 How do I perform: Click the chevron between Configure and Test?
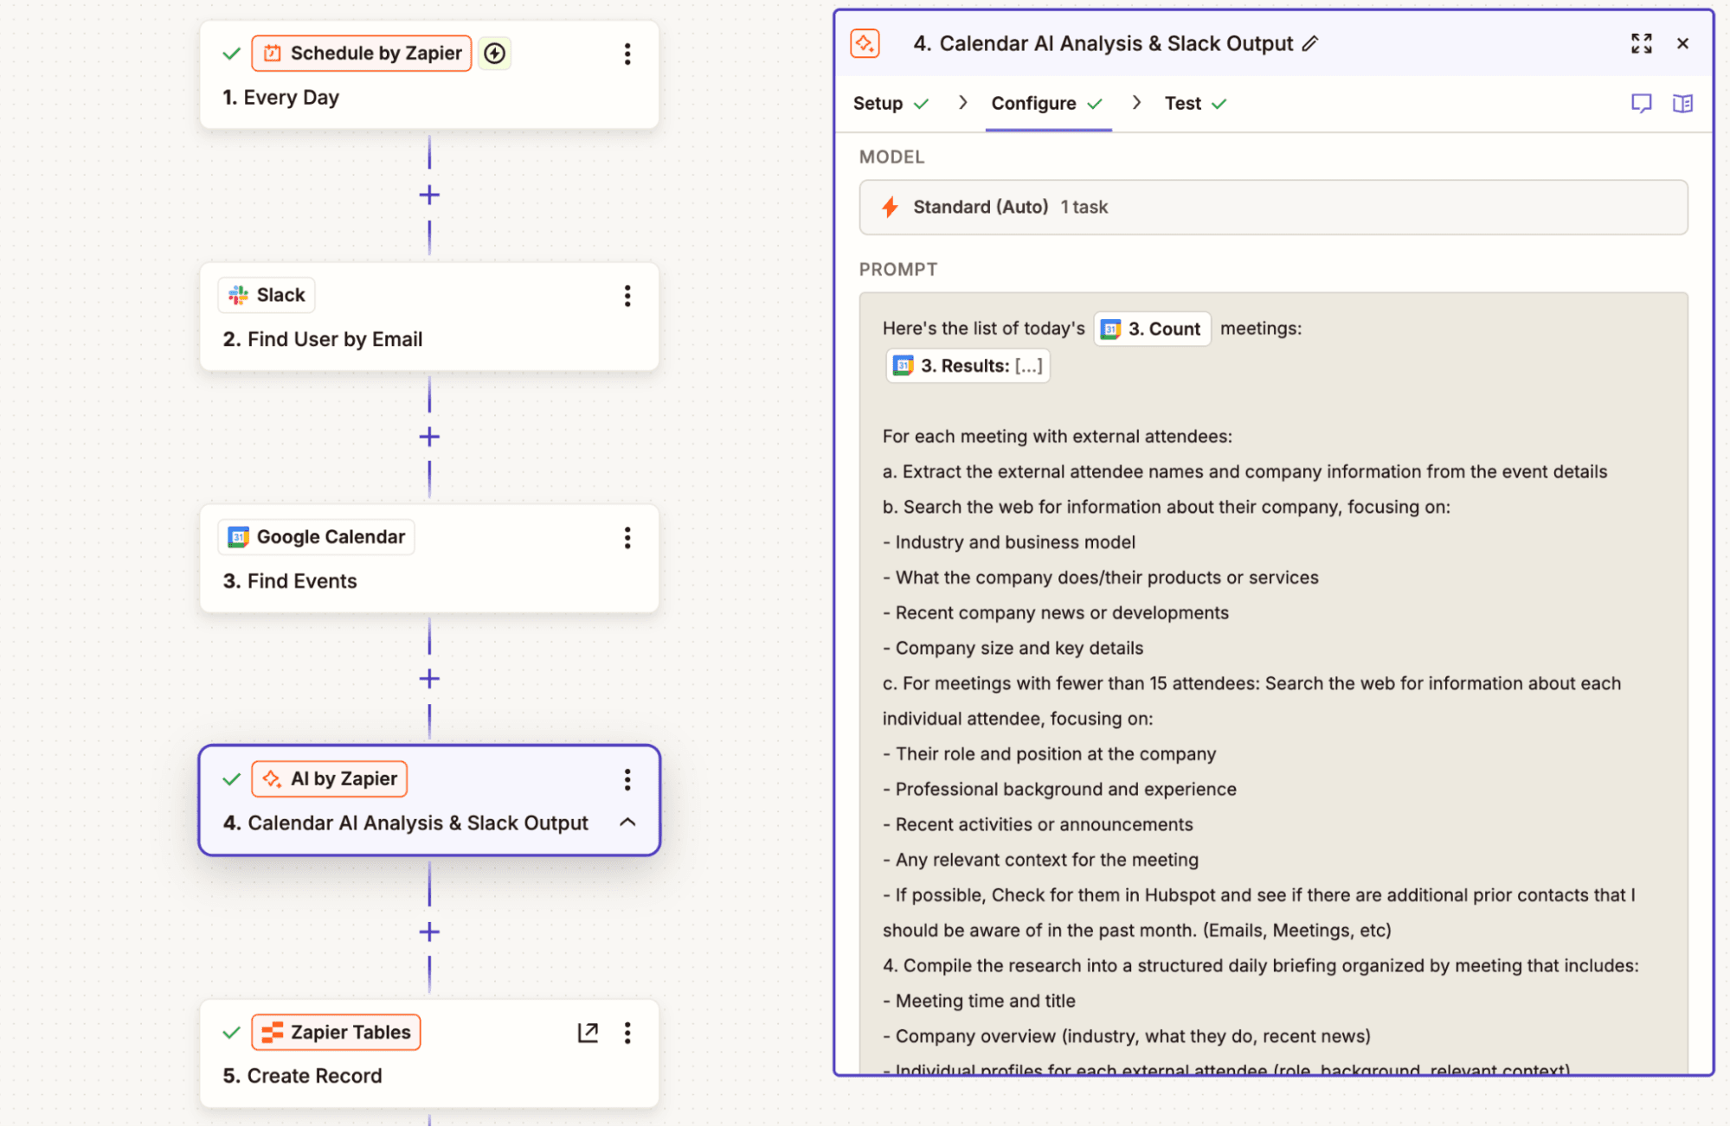pyautogui.click(x=1136, y=103)
